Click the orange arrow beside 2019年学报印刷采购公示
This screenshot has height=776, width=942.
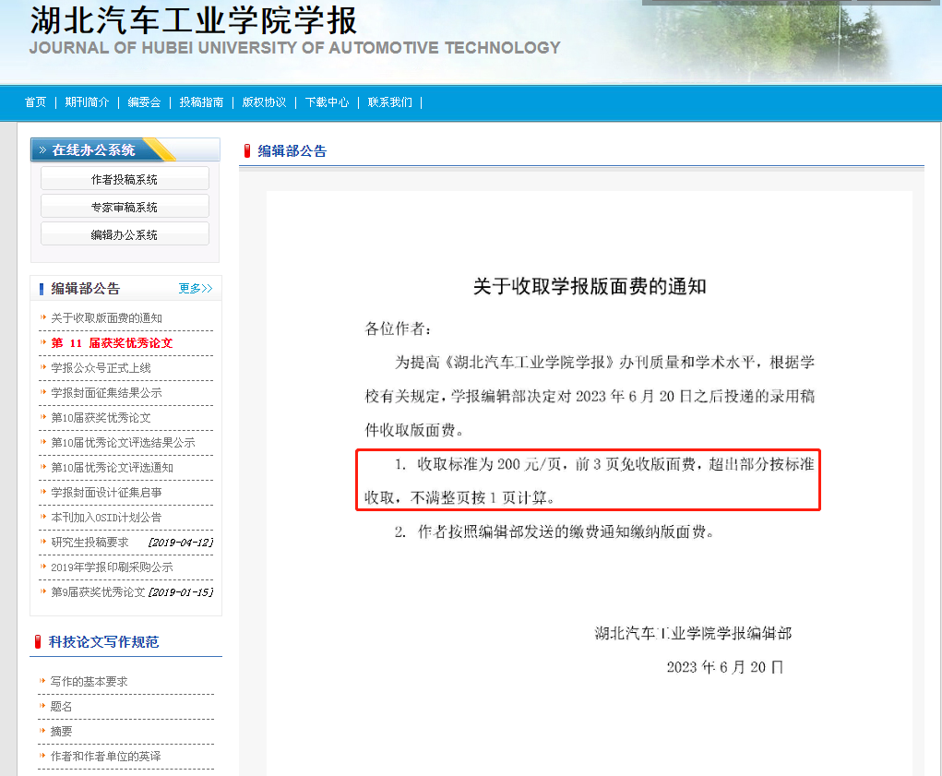pyautogui.click(x=43, y=567)
